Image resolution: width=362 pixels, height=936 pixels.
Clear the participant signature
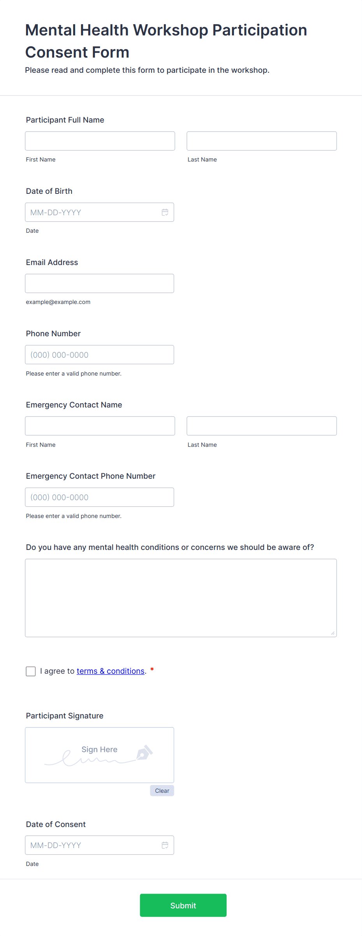pos(162,790)
